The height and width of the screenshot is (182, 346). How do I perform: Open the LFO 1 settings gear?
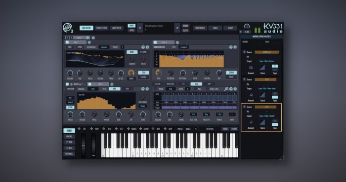point(112,84)
